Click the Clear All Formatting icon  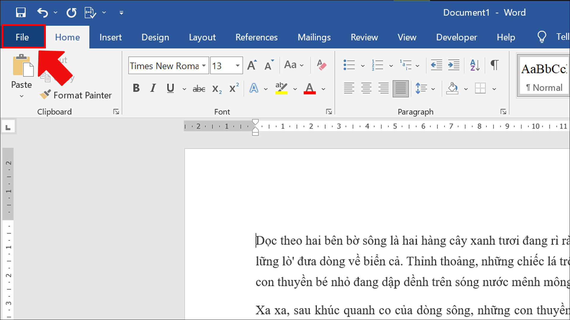click(x=322, y=65)
